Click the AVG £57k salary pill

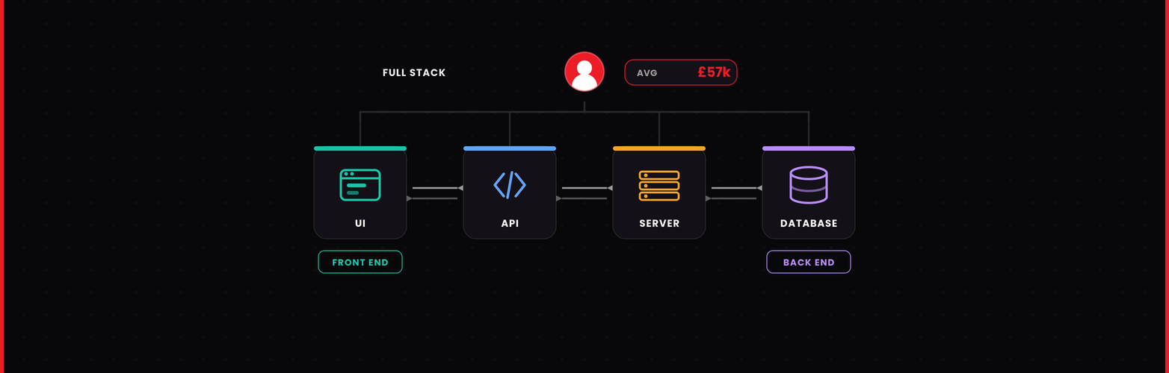(x=681, y=72)
